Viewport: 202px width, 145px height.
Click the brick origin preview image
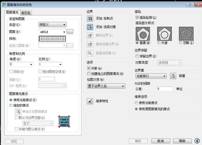[x=64, y=122]
